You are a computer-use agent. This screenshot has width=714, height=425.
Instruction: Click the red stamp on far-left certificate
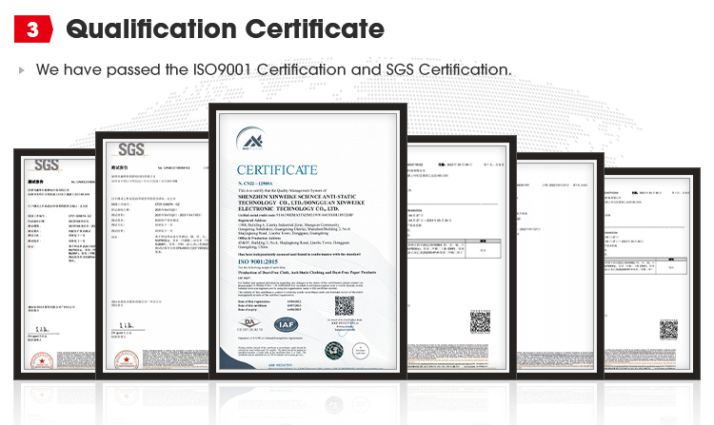click(41, 357)
